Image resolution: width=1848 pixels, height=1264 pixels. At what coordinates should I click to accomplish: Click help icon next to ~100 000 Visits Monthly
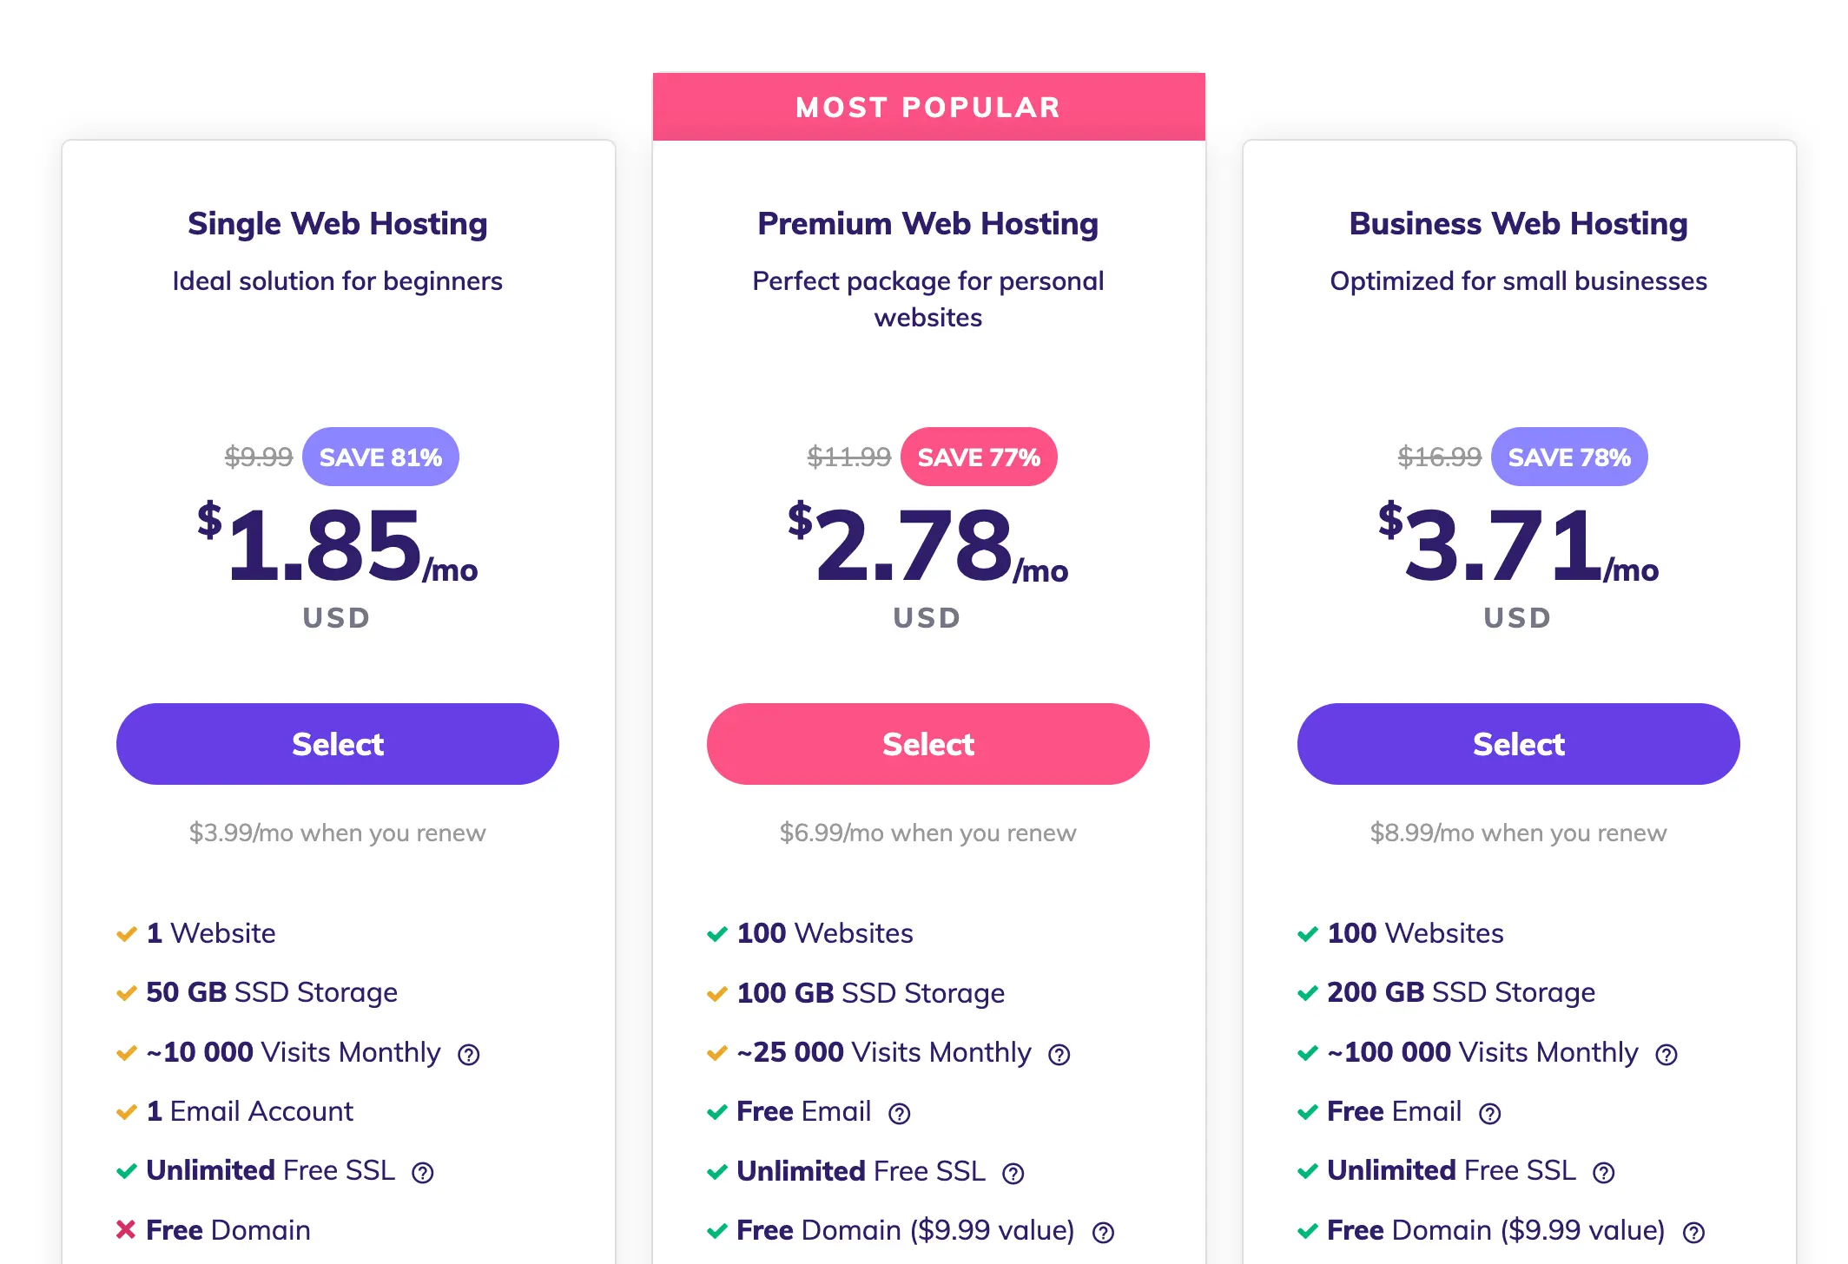(1666, 1055)
